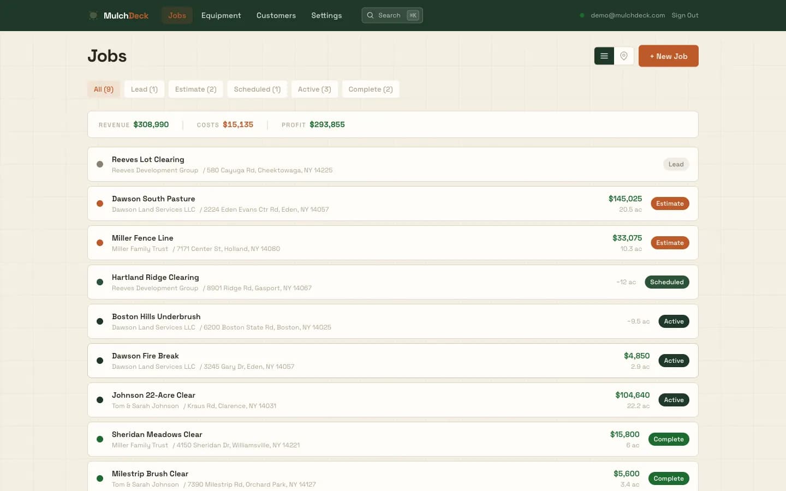The width and height of the screenshot is (786, 491).
Task: Switch to list view icon
Action: coord(604,56)
